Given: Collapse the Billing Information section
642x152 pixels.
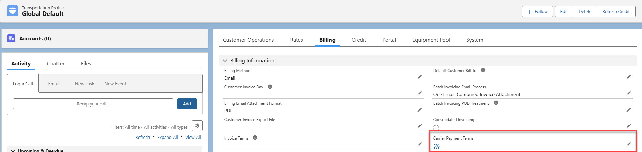Looking at the screenshot, I should (225, 61).
